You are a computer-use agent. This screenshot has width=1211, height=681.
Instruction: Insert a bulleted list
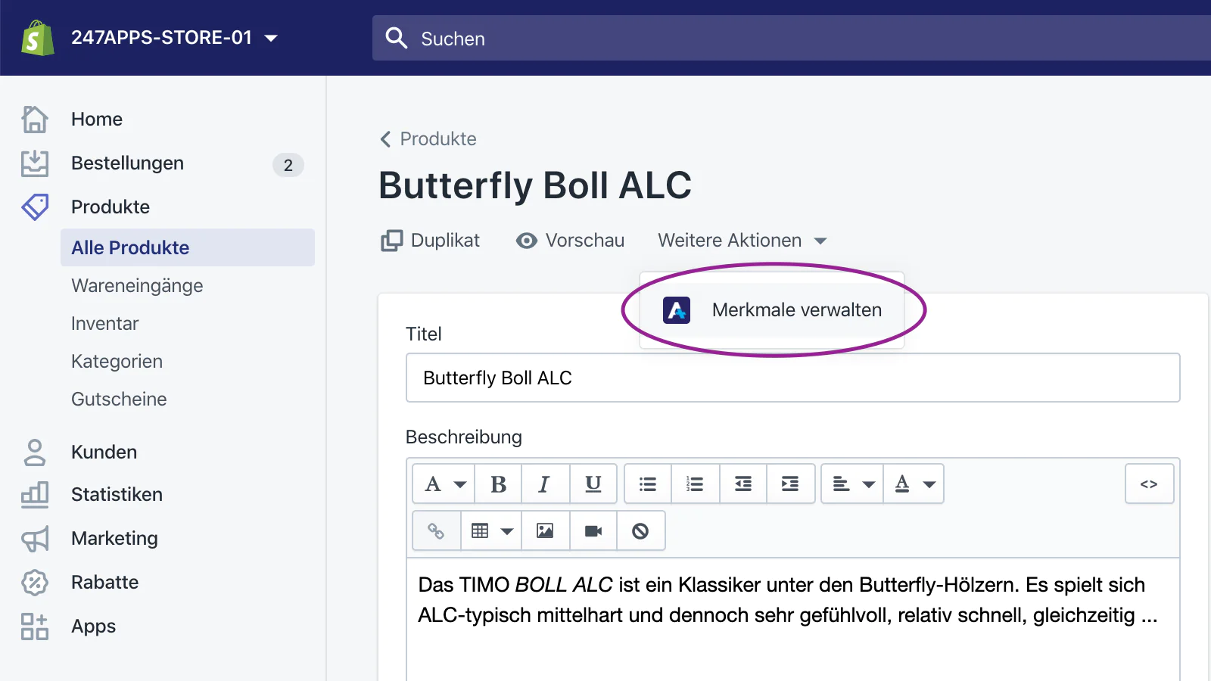point(648,484)
